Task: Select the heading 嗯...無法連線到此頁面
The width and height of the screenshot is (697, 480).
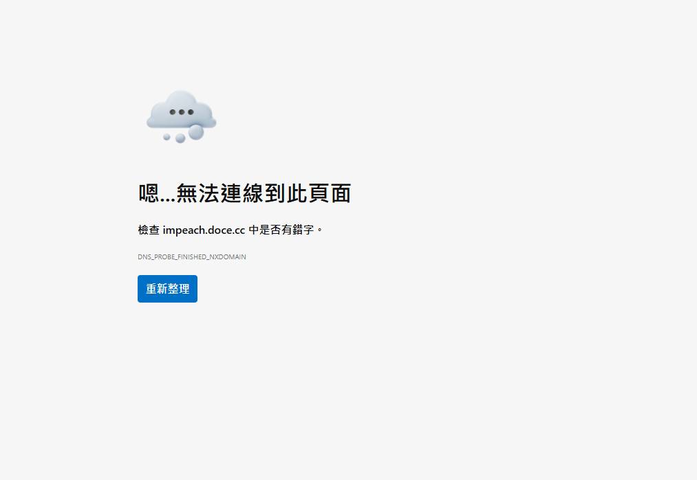Action: pyautogui.click(x=244, y=193)
